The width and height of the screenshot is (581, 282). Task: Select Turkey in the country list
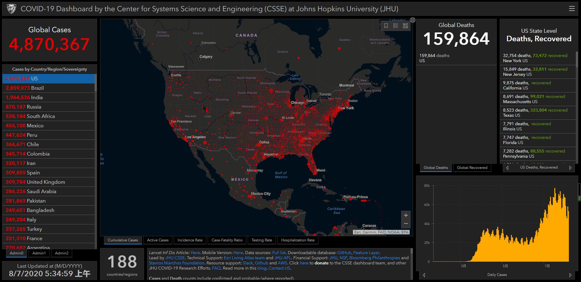pos(49,229)
